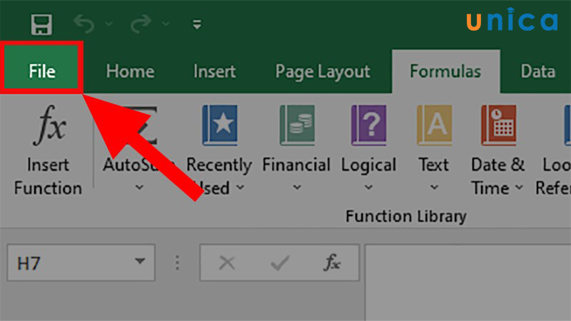Open the Redo history dropdown arrow

click(166, 24)
